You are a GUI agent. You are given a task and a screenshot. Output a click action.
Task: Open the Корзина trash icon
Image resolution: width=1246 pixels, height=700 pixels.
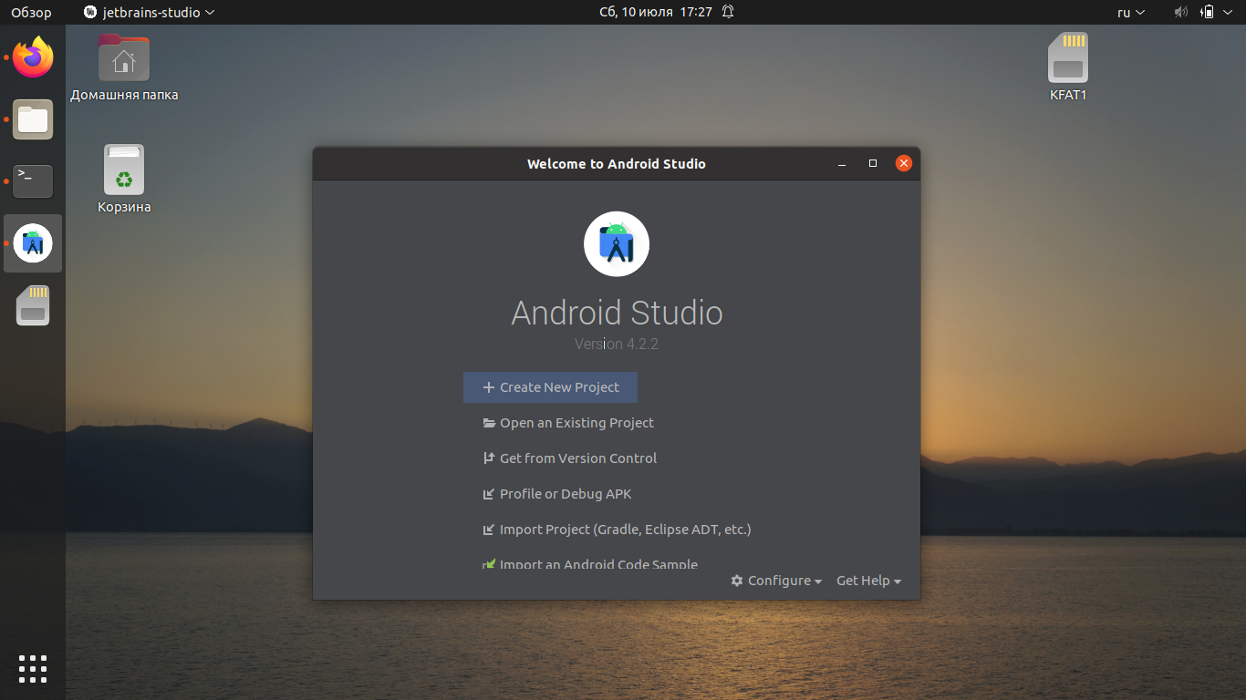(x=124, y=180)
